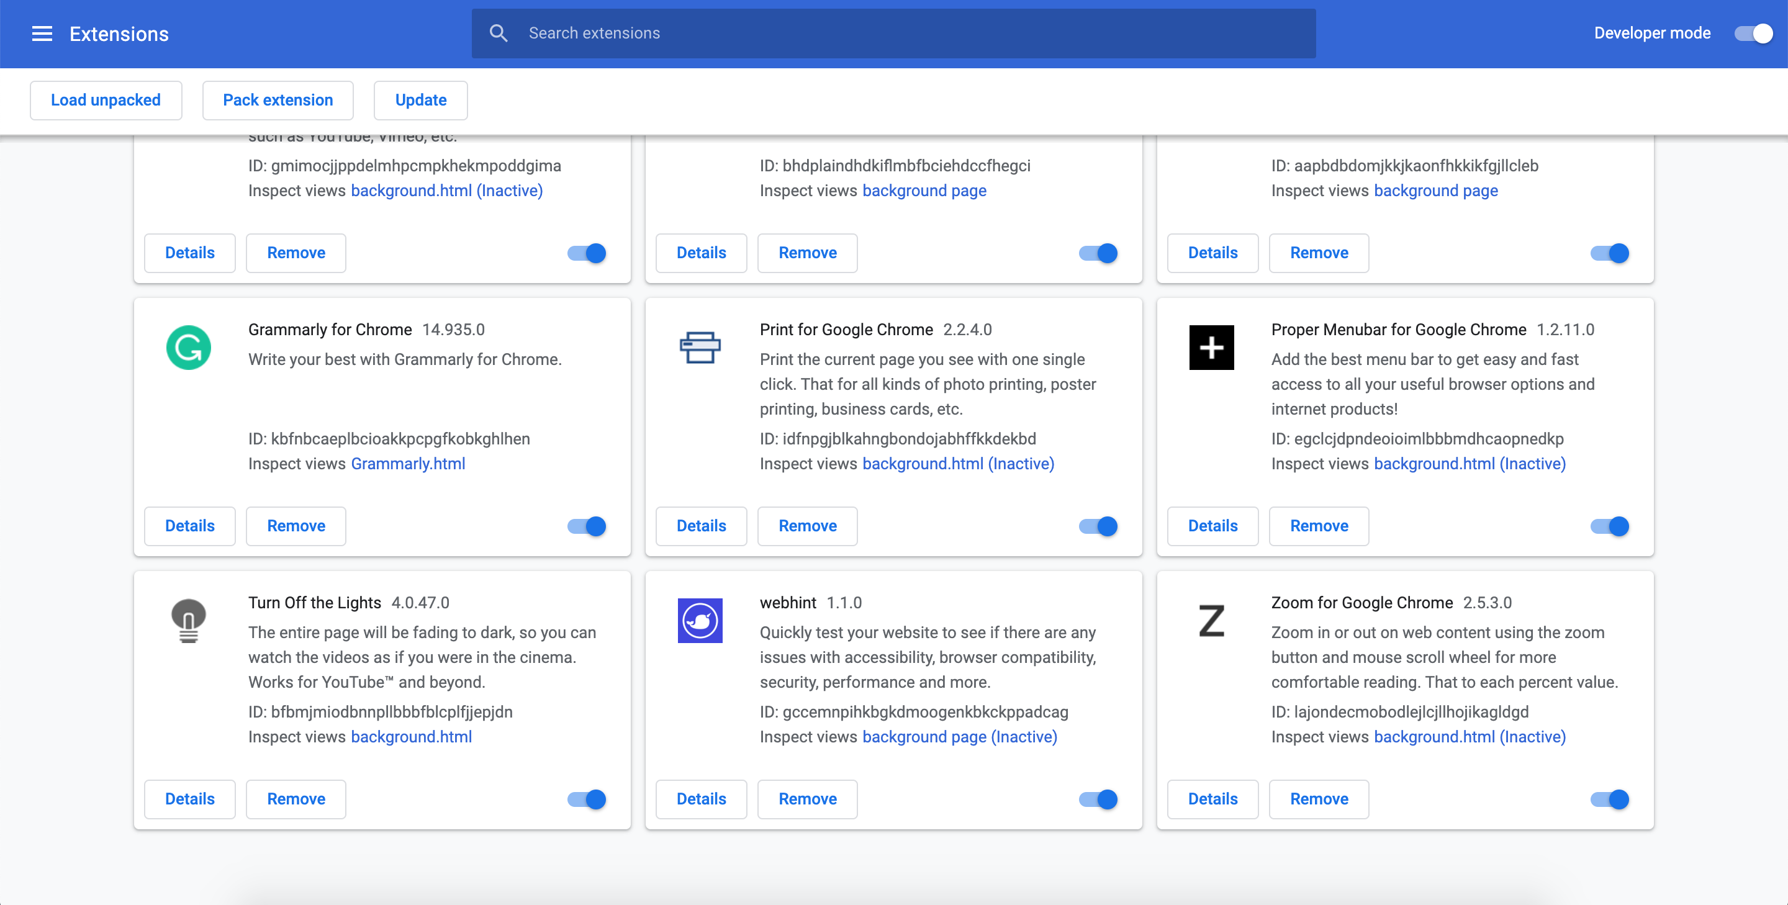Inspect Zoom for Chrome background.html (Inactive)

point(1470,737)
